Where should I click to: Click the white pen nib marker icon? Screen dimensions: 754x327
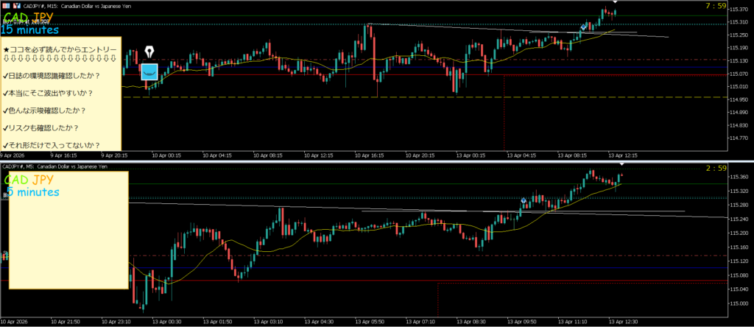click(x=149, y=53)
